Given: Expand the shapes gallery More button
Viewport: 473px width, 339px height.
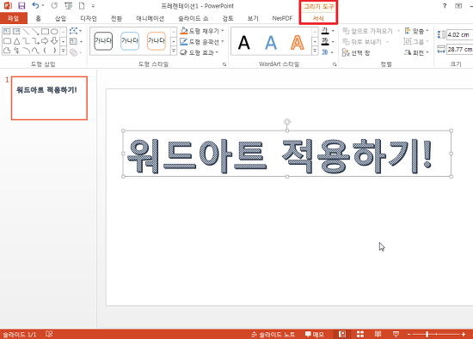Looking at the screenshot, I should pos(64,51).
